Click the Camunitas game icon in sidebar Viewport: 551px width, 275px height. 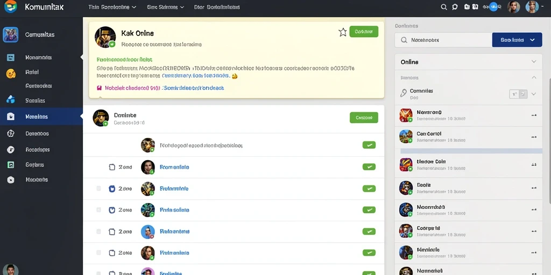point(11,35)
